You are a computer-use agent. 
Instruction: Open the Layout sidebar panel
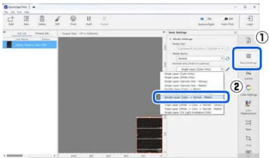[x=248, y=76]
